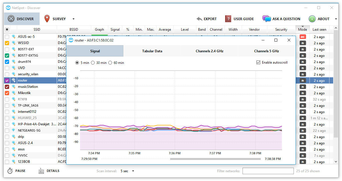Uncheck the blue drum974 checkbox
The image size is (342, 181).
pos(7,62)
